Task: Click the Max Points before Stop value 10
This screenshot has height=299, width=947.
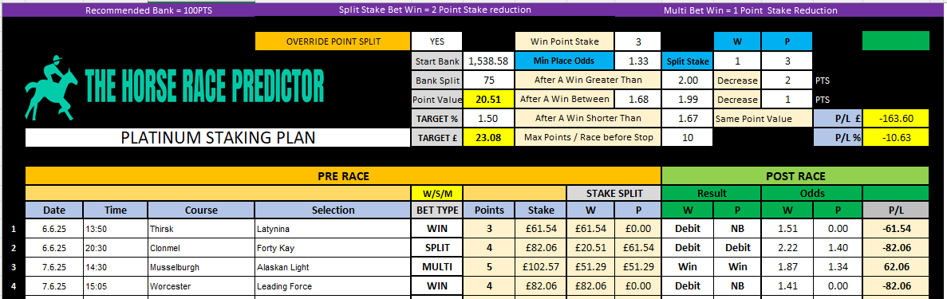Action: coord(687,137)
